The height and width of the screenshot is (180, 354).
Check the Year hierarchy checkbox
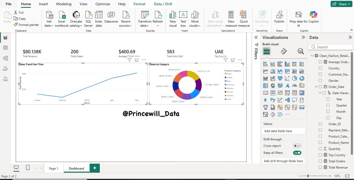point(328,99)
